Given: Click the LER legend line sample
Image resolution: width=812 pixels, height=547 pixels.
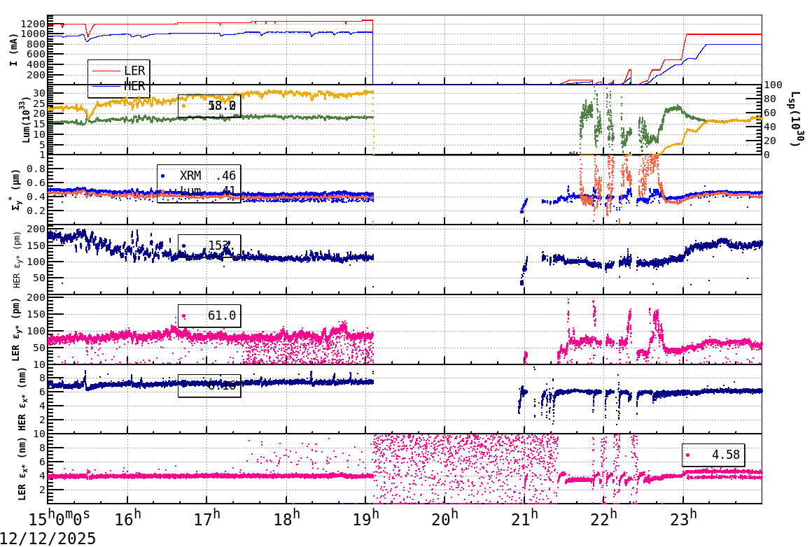Looking at the screenshot, I should click(x=106, y=70).
